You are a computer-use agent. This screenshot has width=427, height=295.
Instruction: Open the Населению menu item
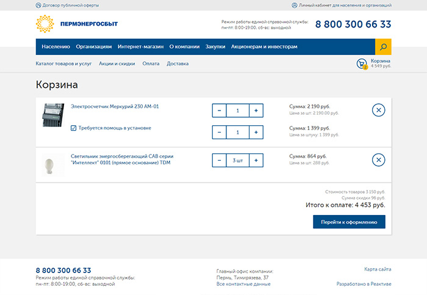pyautogui.click(x=56, y=46)
